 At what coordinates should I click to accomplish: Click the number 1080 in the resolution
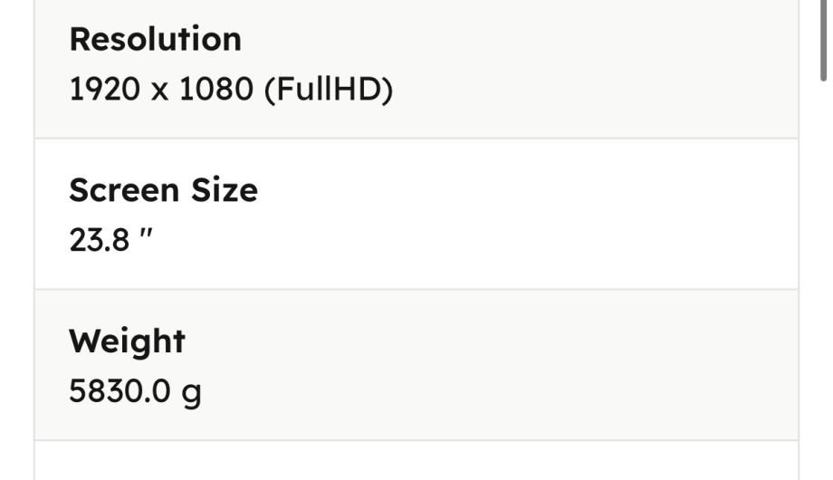click(214, 90)
